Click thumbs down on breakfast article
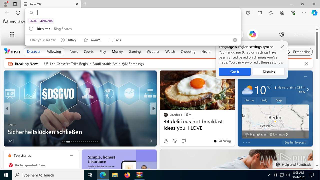Image resolution: width=320 pixels, height=180 pixels. point(175,141)
